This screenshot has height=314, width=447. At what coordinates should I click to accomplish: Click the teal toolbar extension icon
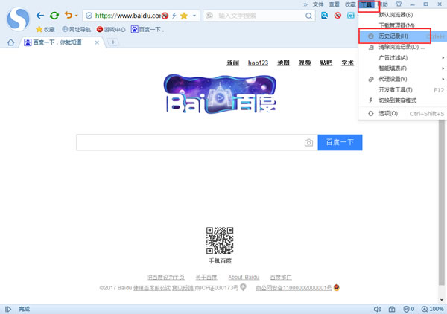tap(351, 16)
